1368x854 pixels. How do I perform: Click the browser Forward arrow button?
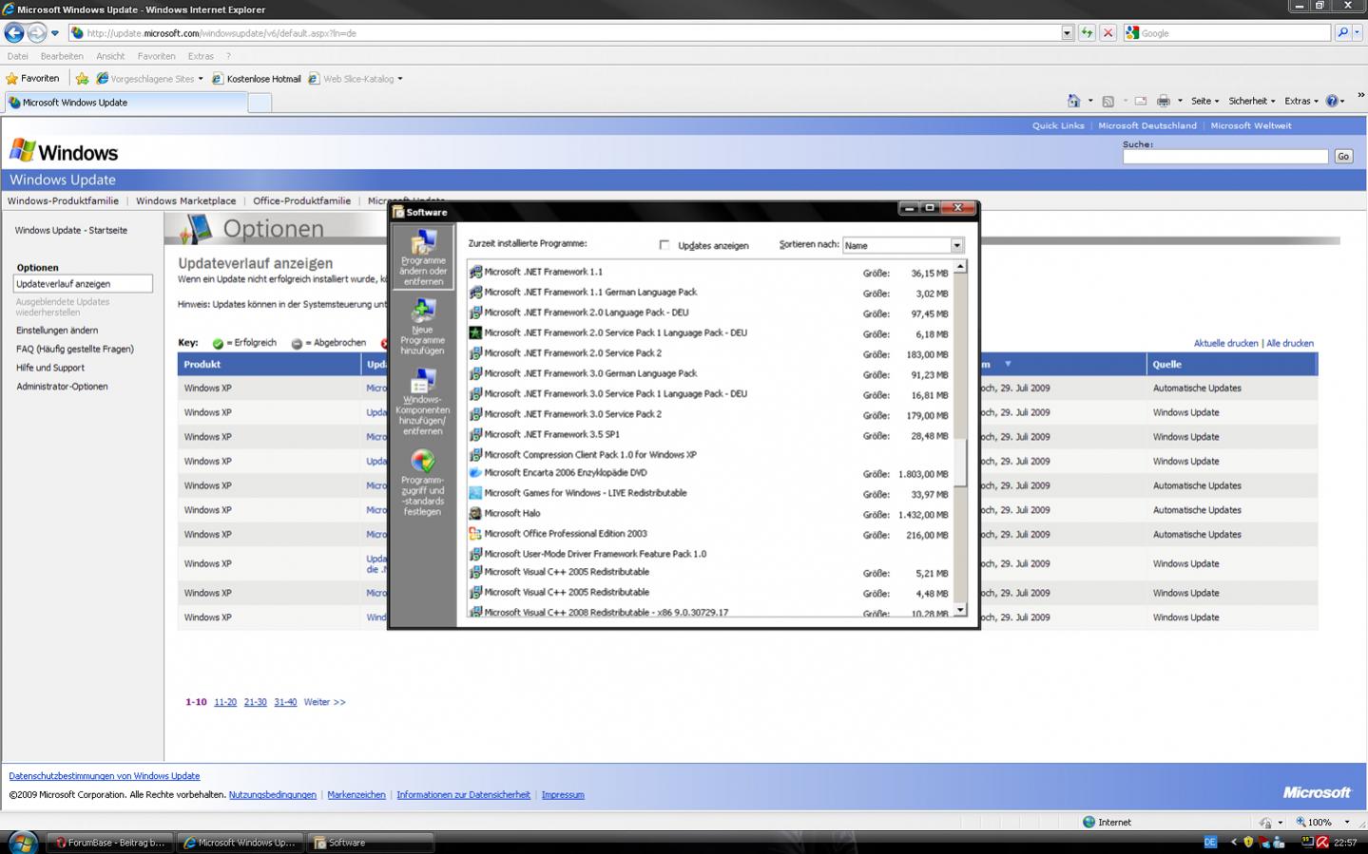(x=36, y=32)
